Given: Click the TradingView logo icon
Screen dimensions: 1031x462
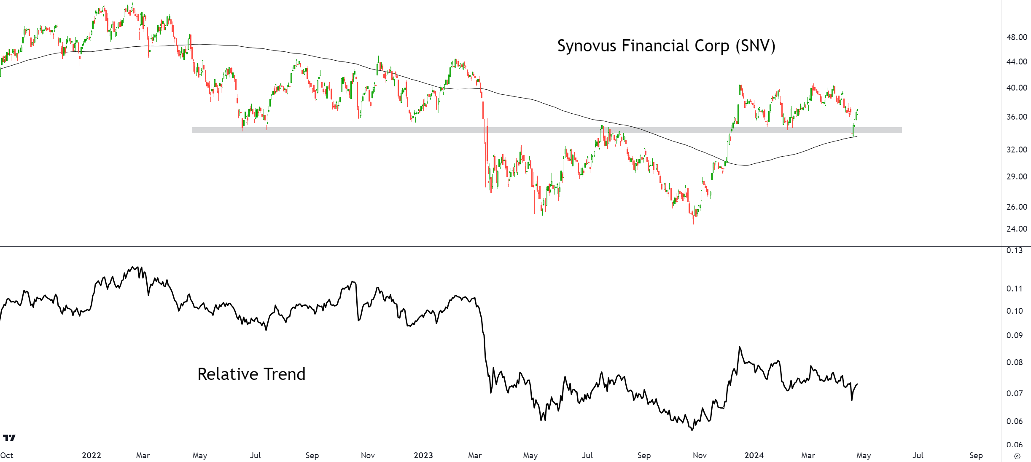Looking at the screenshot, I should (9, 438).
